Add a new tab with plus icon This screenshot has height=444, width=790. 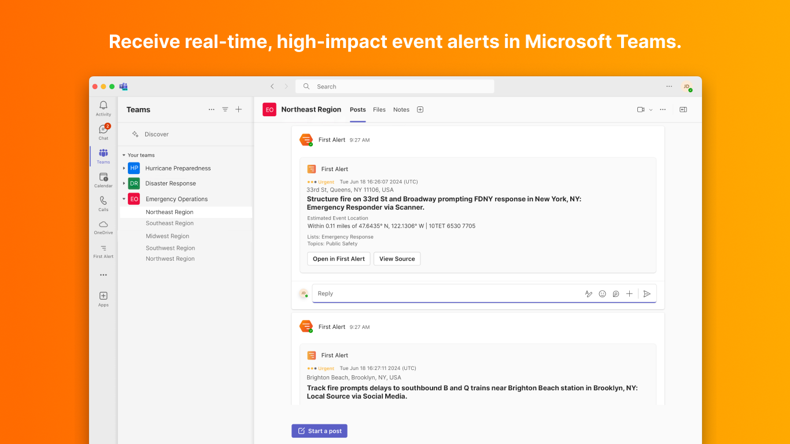pos(420,109)
